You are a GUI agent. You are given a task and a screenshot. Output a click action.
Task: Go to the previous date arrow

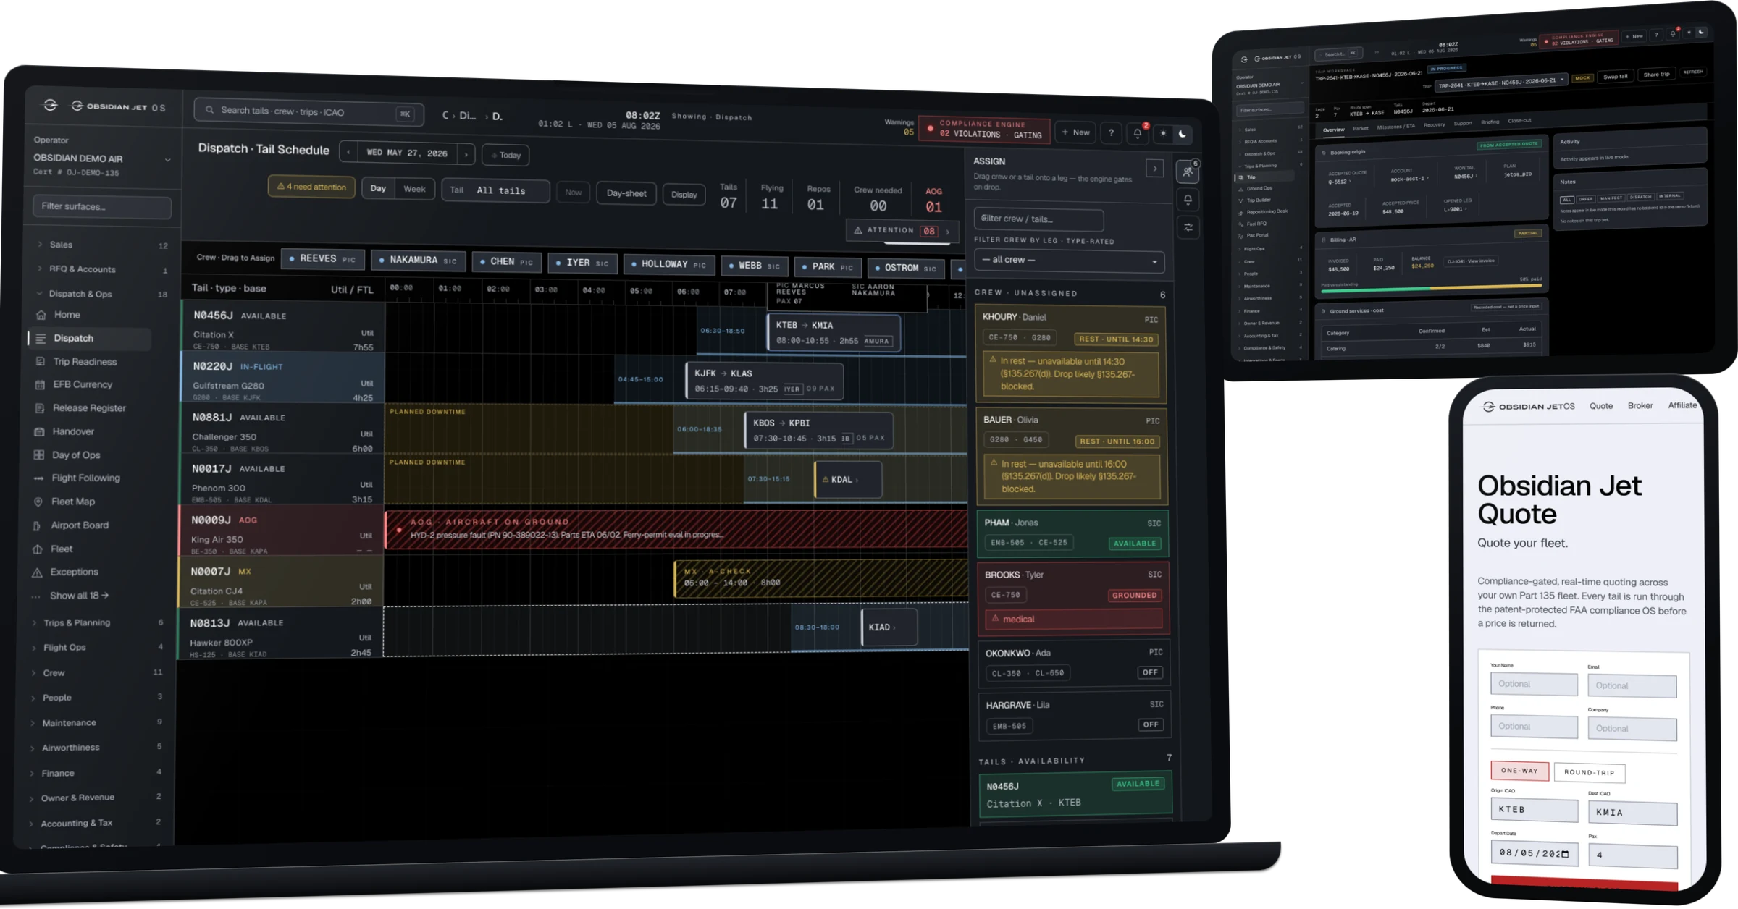(x=348, y=153)
